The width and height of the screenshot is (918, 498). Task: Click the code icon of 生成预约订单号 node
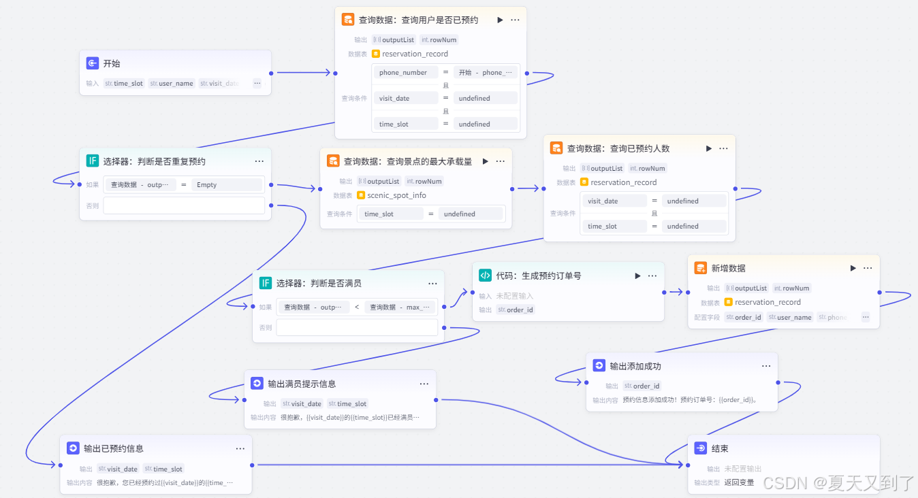pyautogui.click(x=485, y=276)
